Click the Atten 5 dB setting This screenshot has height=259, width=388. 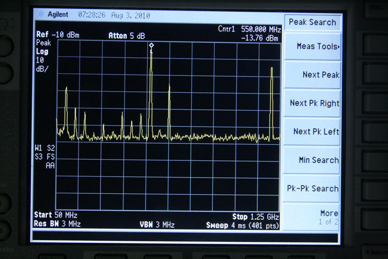(x=127, y=36)
